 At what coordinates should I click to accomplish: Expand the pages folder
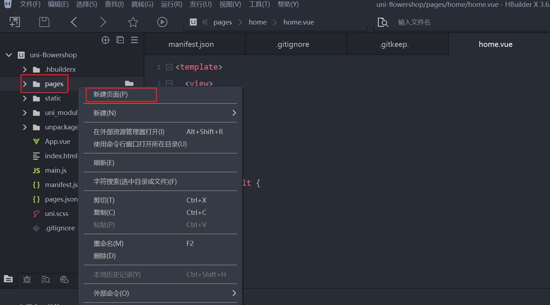coord(24,84)
